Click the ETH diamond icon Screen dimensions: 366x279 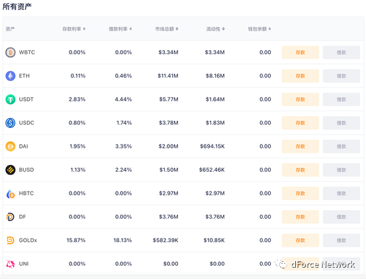pos(11,76)
